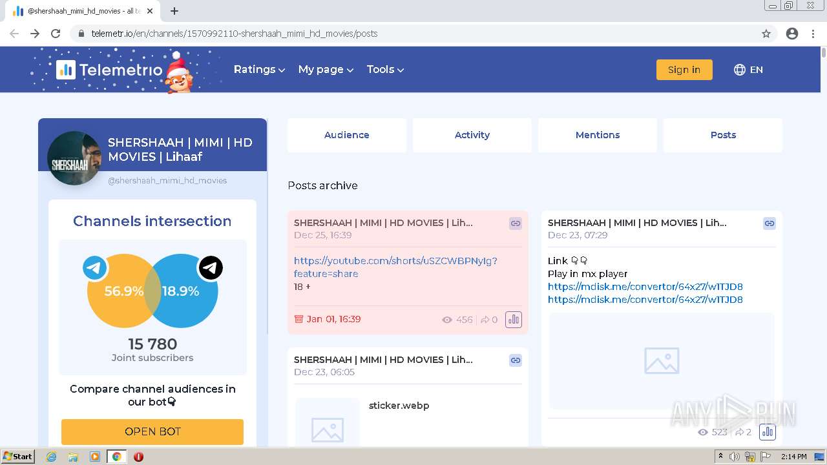Click the Start button
Viewport: 827px width, 465px height.
click(18, 457)
